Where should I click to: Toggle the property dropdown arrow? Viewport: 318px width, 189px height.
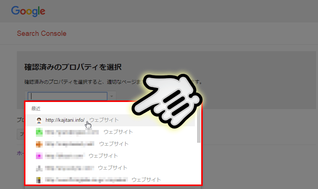111,96
